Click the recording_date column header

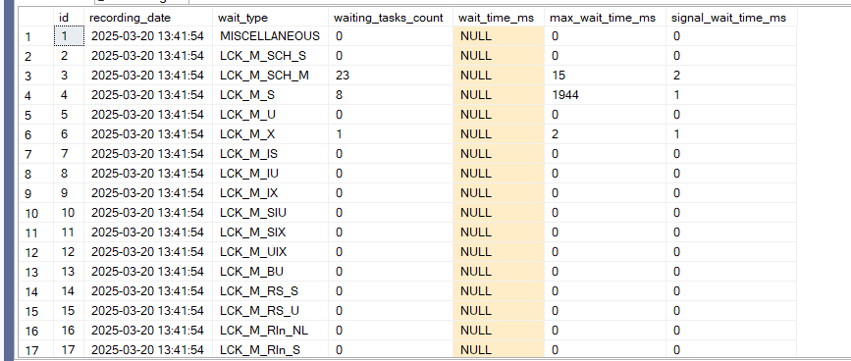147,18
